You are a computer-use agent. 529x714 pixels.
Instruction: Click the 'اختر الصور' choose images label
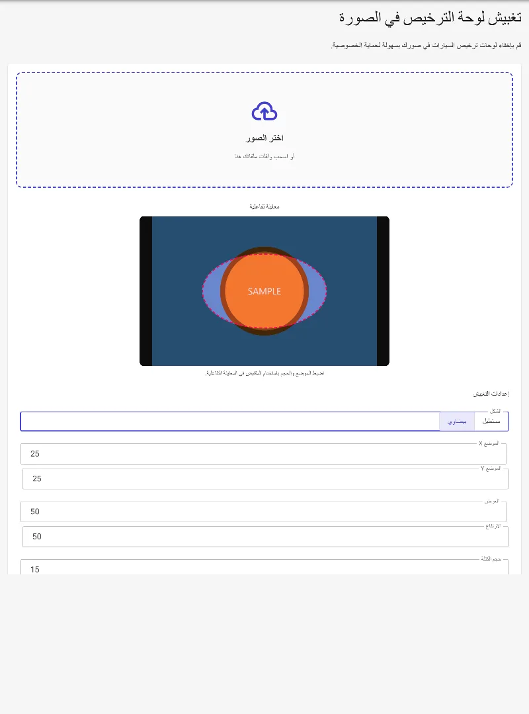tap(264, 138)
